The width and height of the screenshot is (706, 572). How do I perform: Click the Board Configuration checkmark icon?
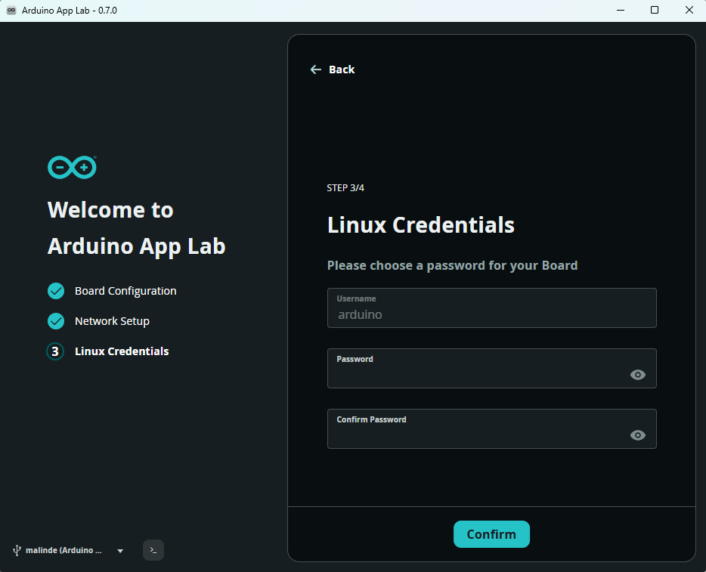point(56,291)
